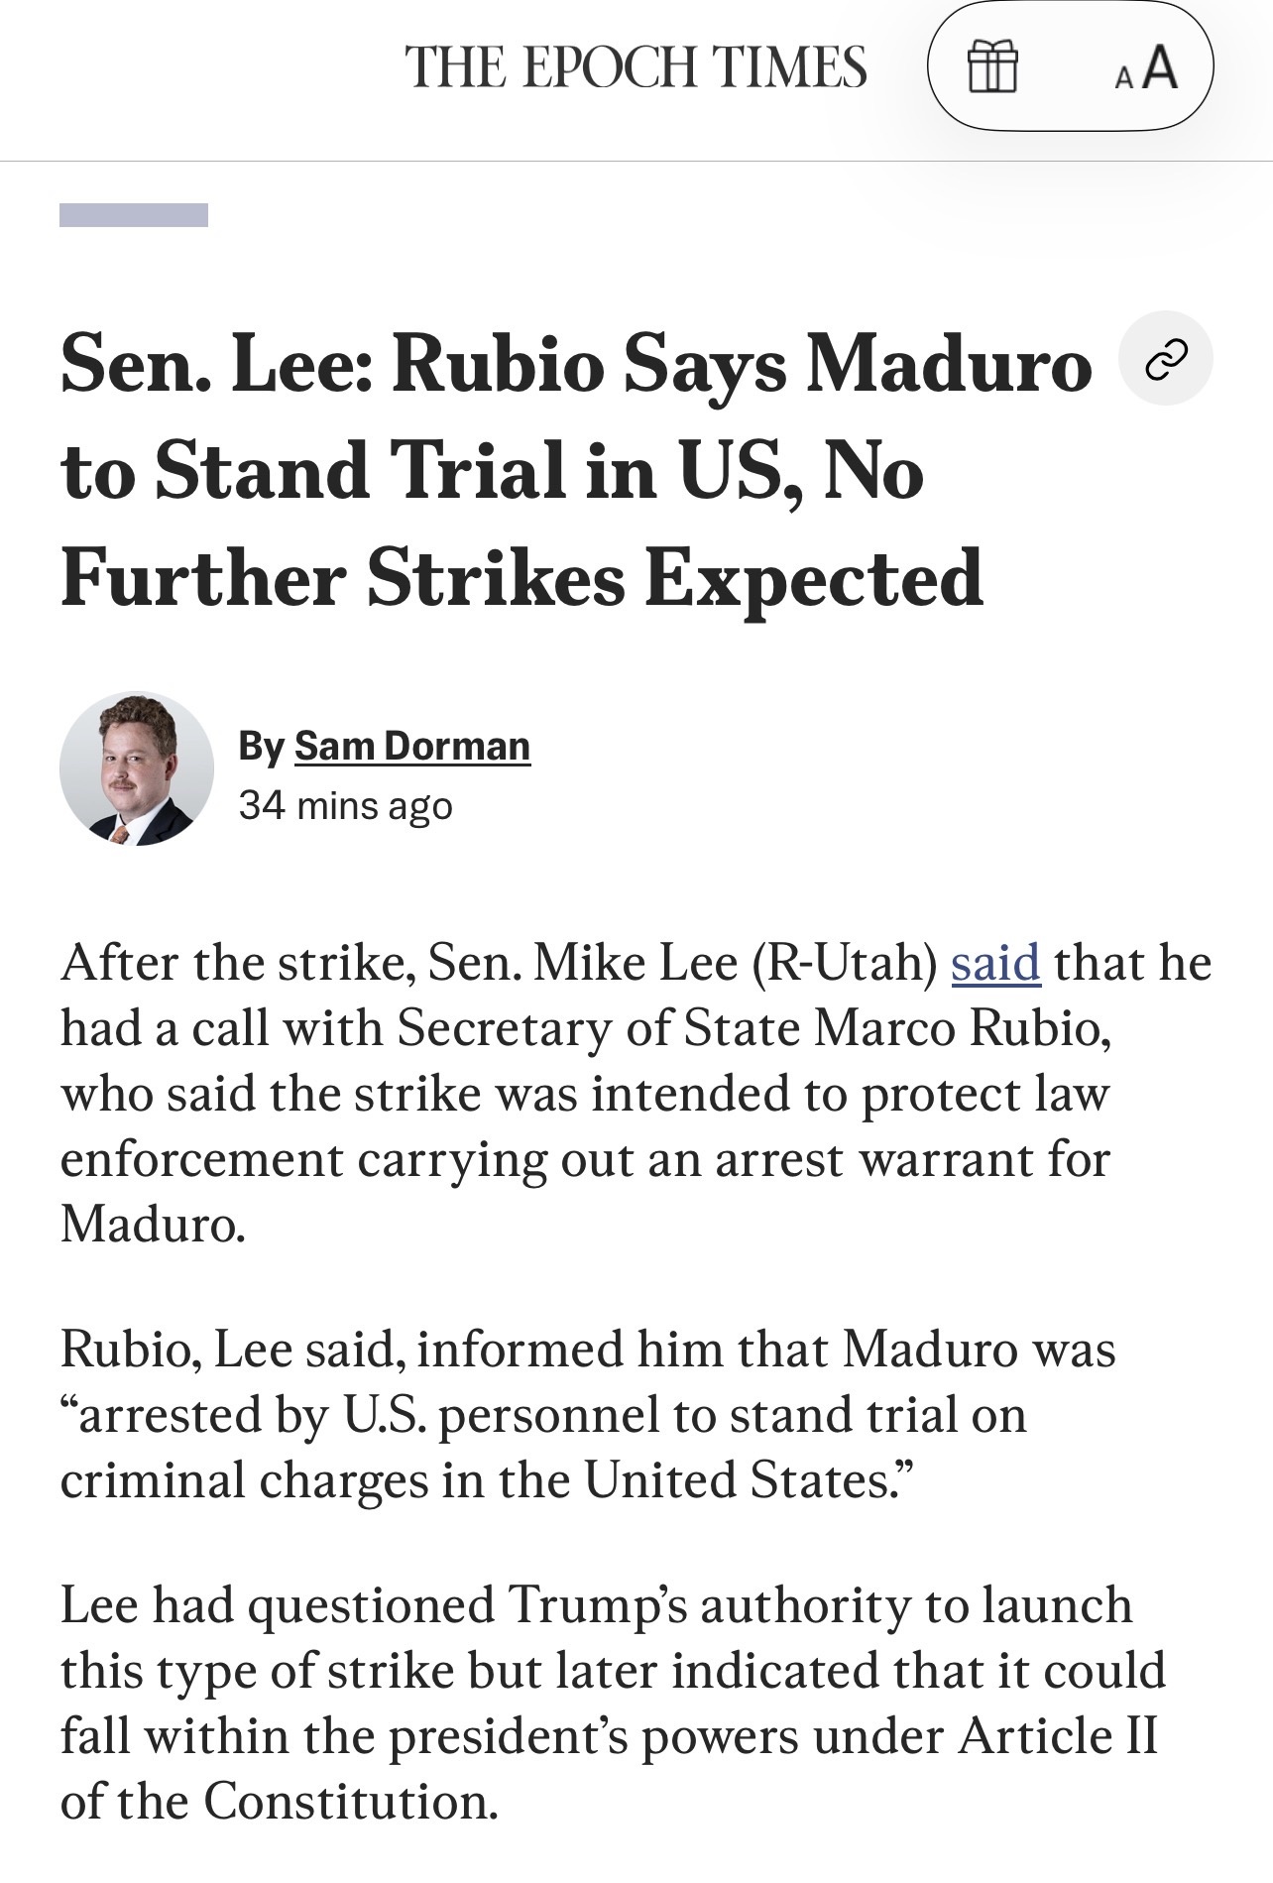
Task: Open Sam Dorman's author page link
Action: 412,745
